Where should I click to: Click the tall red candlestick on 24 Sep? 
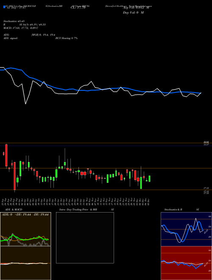[x=6, y=155]
